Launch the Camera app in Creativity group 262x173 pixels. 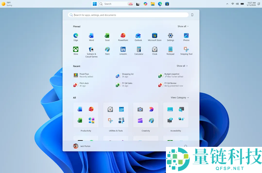[140, 109]
